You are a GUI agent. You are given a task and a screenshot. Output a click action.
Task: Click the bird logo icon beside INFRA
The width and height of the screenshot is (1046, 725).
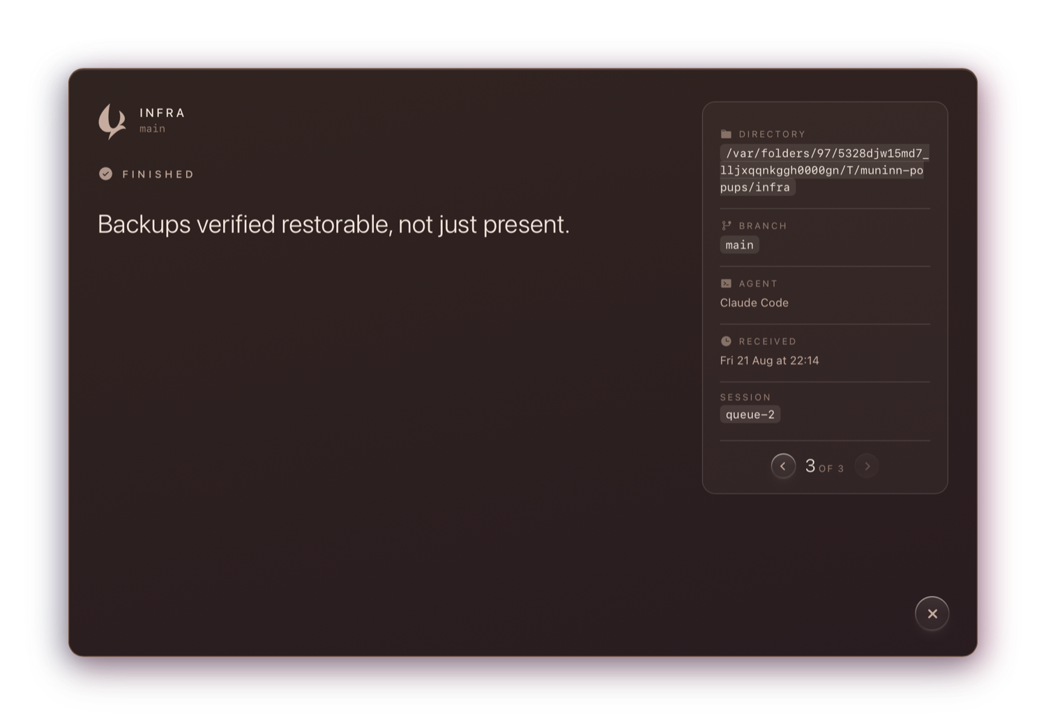click(x=112, y=121)
